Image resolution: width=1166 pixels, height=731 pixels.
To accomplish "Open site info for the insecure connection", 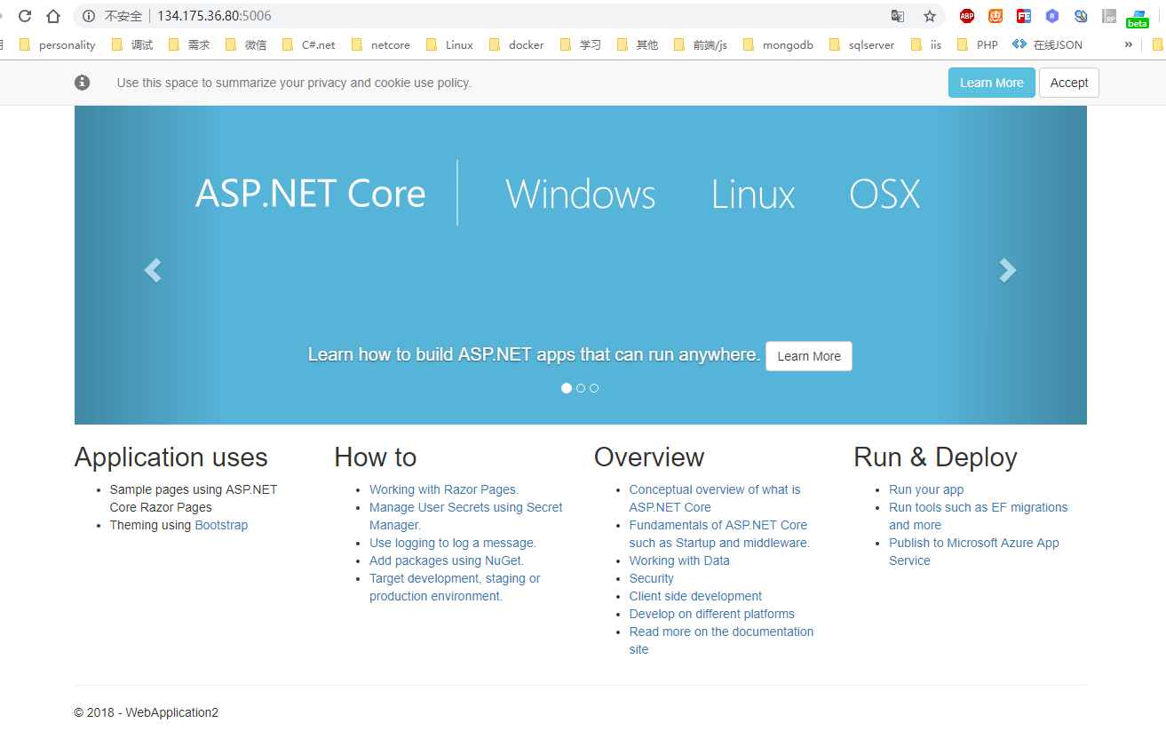I will [88, 16].
